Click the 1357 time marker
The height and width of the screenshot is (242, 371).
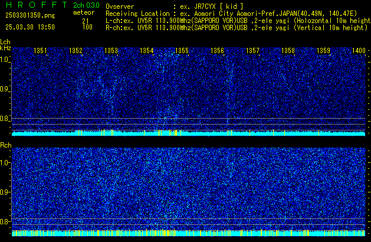coord(252,51)
